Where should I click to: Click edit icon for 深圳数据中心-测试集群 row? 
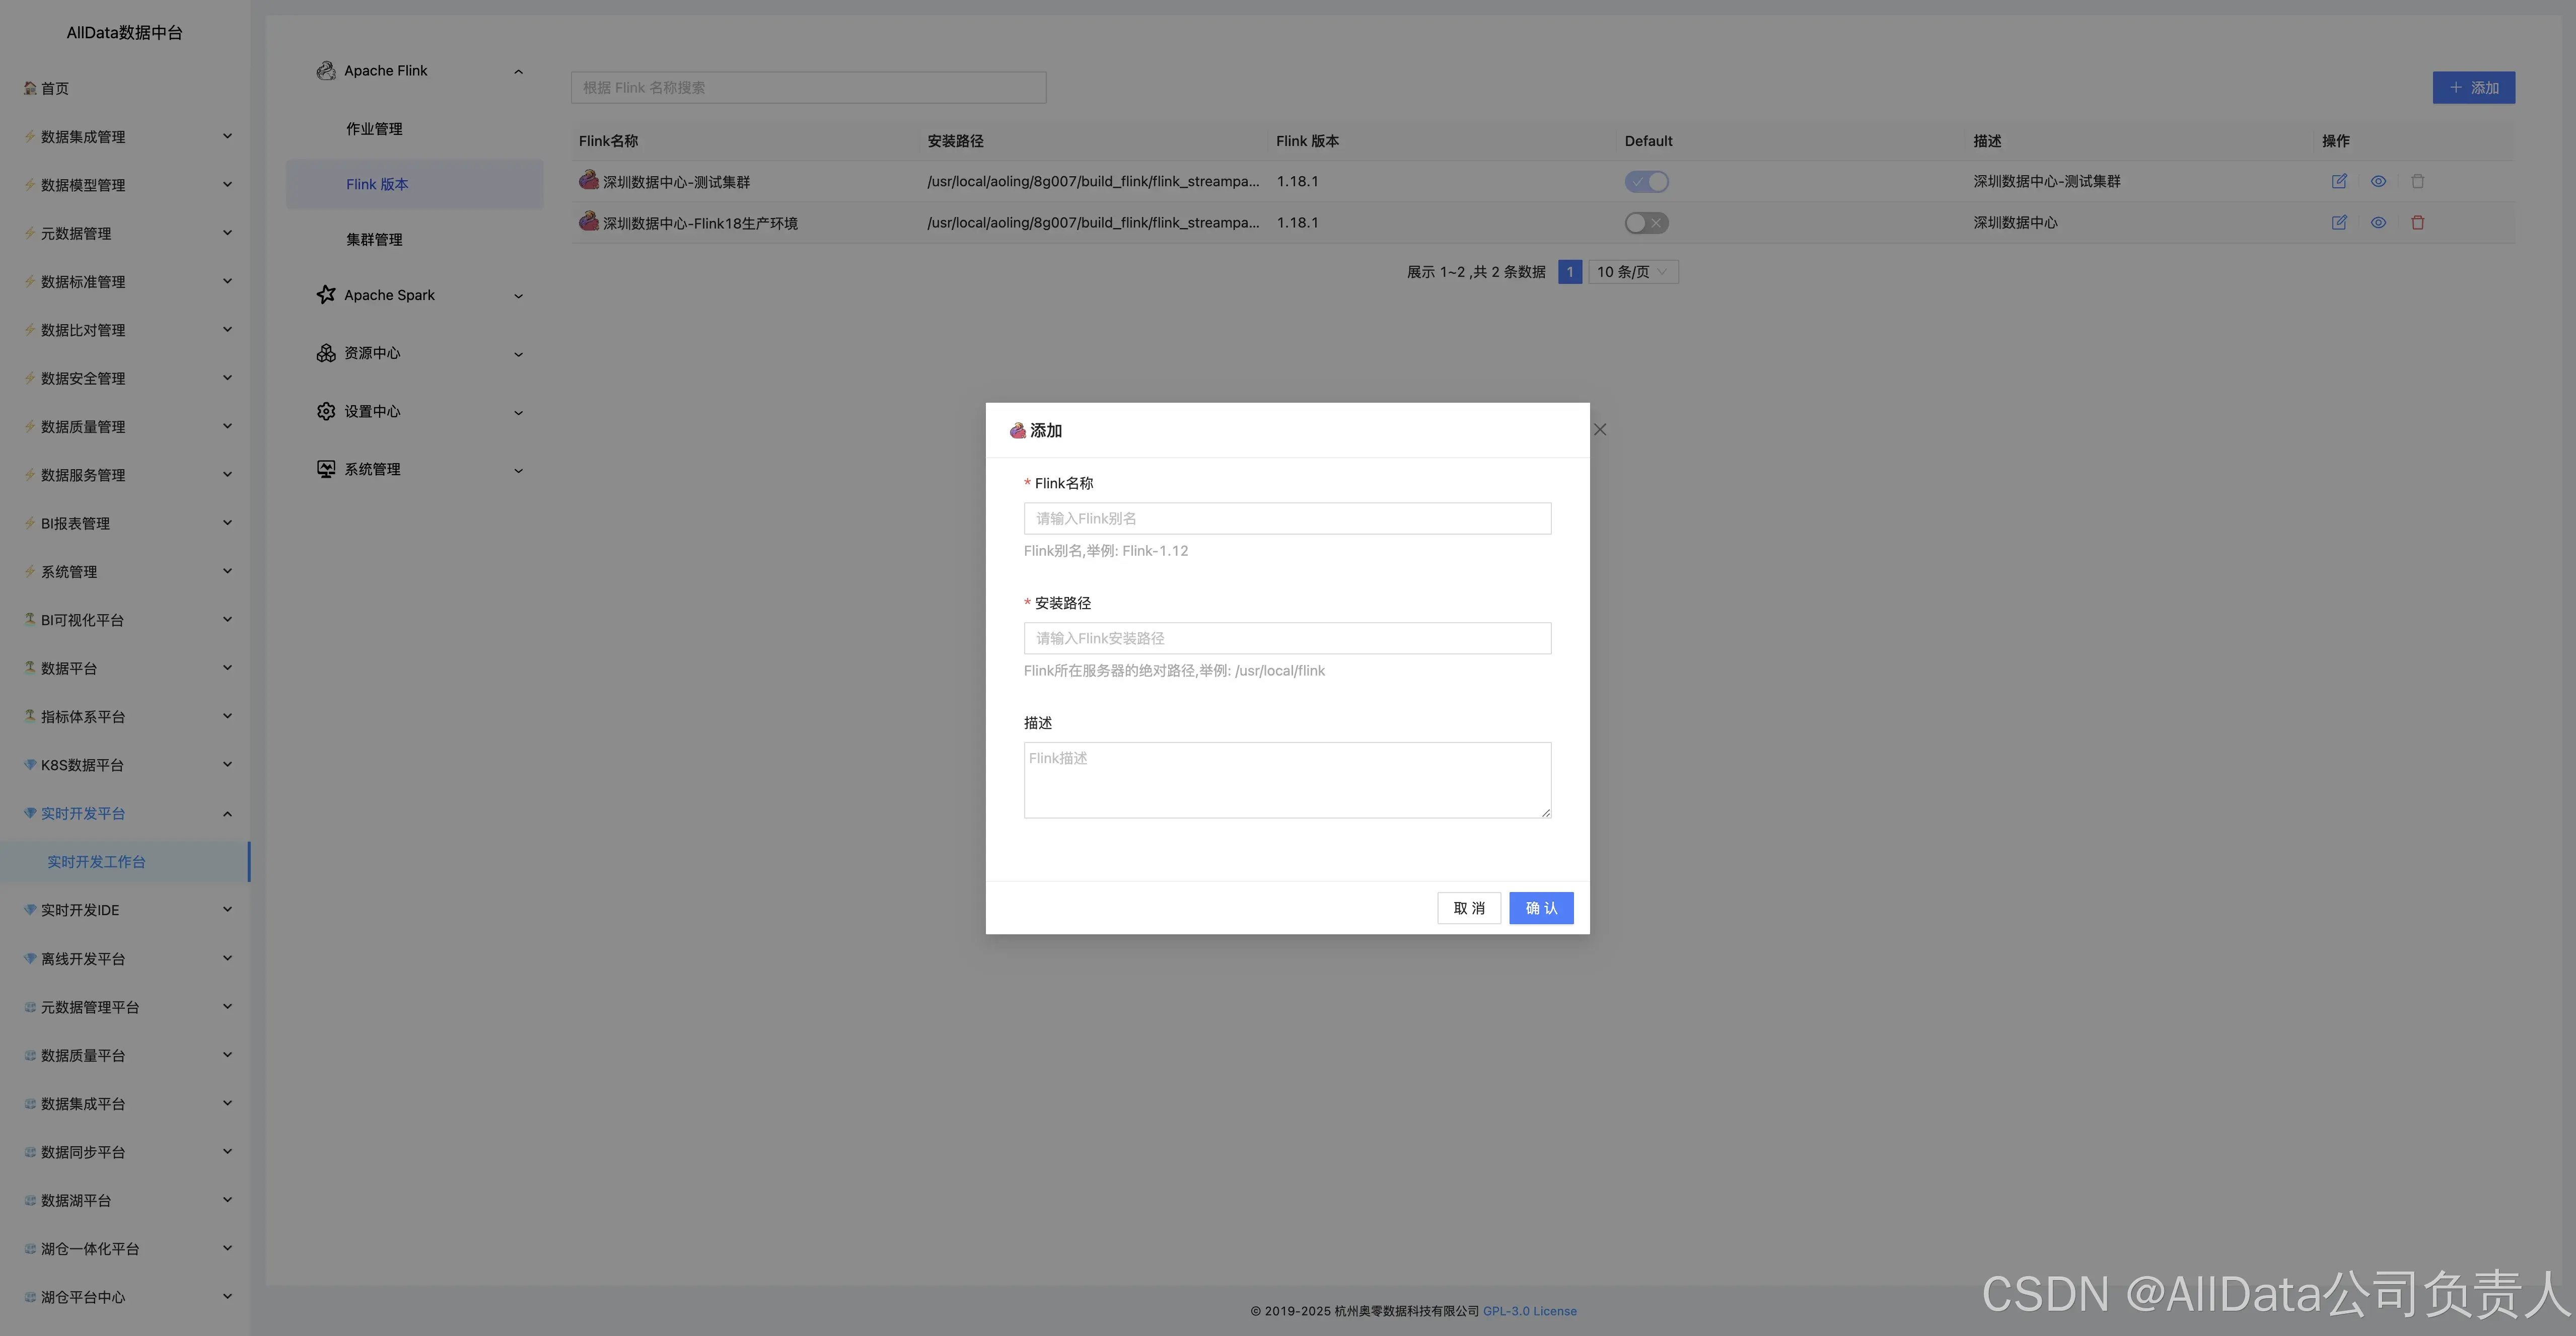(x=2339, y=181)
